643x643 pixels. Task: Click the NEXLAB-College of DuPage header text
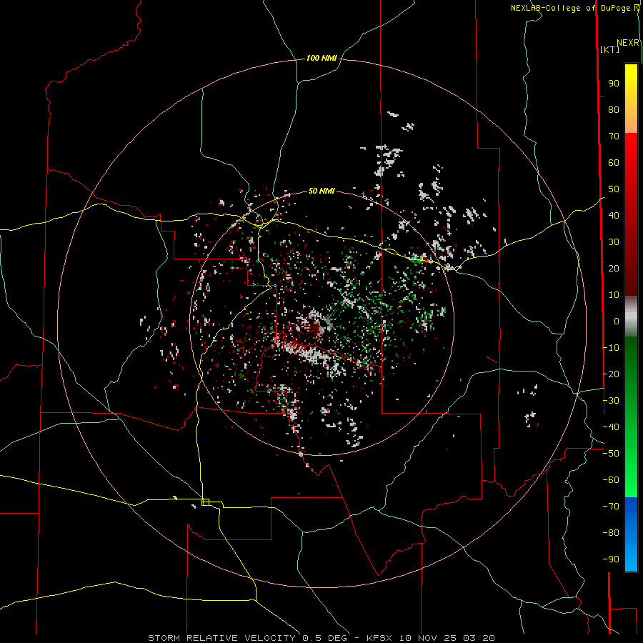(570, 8)
